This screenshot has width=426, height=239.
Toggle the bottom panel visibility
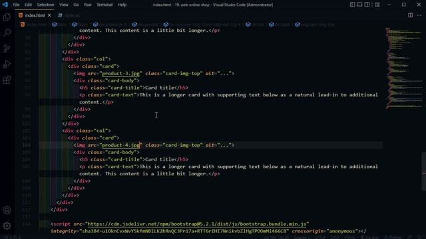coord(359,5)
